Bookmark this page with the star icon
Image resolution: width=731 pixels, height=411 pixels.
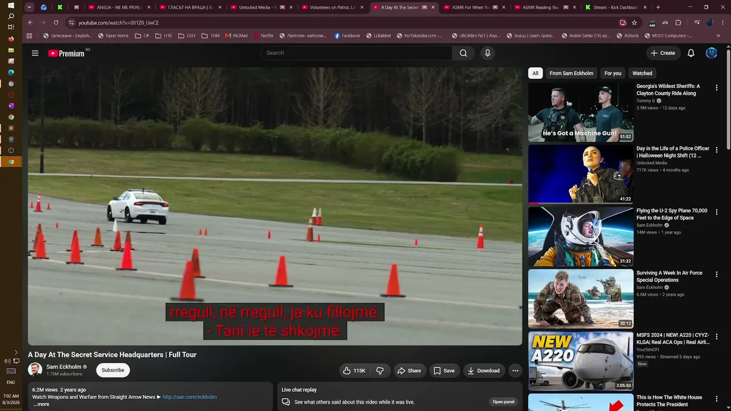[x=634, y=23]
